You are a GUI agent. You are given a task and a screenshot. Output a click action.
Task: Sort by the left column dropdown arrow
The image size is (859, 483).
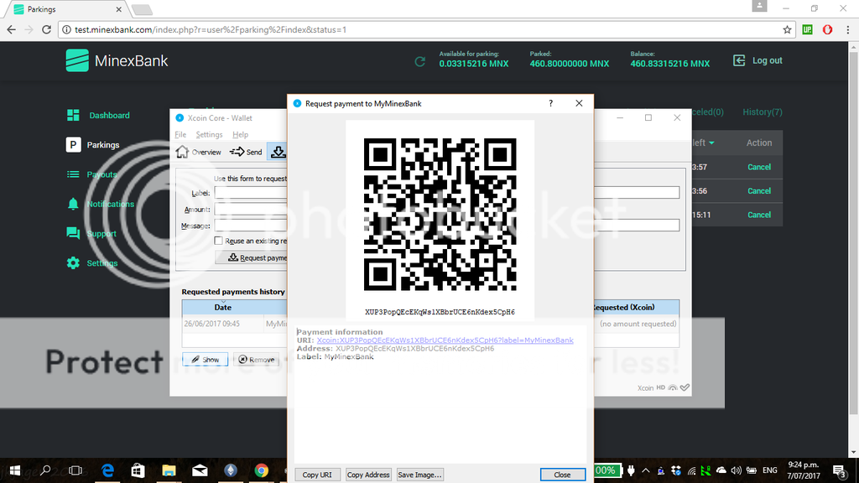point(711,143)
